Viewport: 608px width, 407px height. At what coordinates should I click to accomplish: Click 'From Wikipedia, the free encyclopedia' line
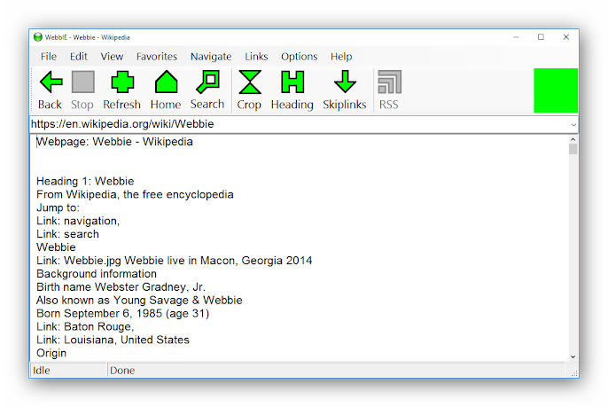coord(135,194)
